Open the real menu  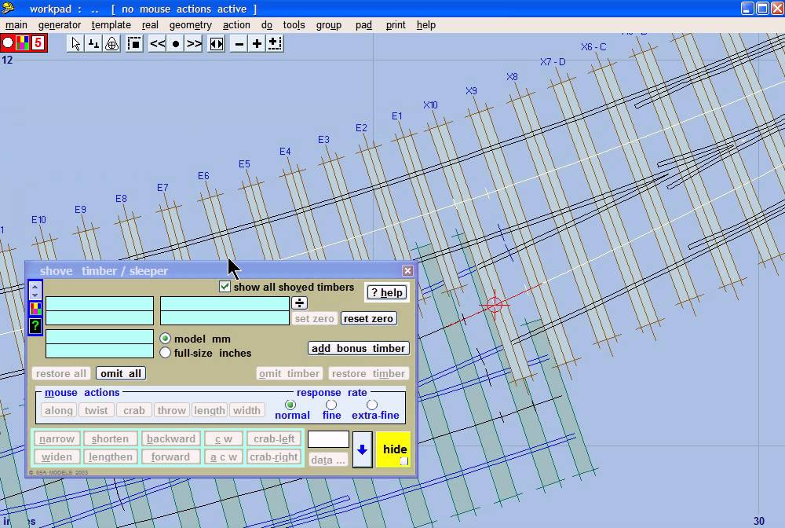tap(150, 25)
